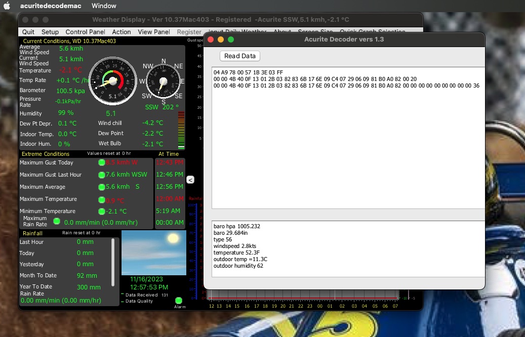Click the Data Received label
The width and height of the screenshot is (525, 337).
tap(141, 295)
